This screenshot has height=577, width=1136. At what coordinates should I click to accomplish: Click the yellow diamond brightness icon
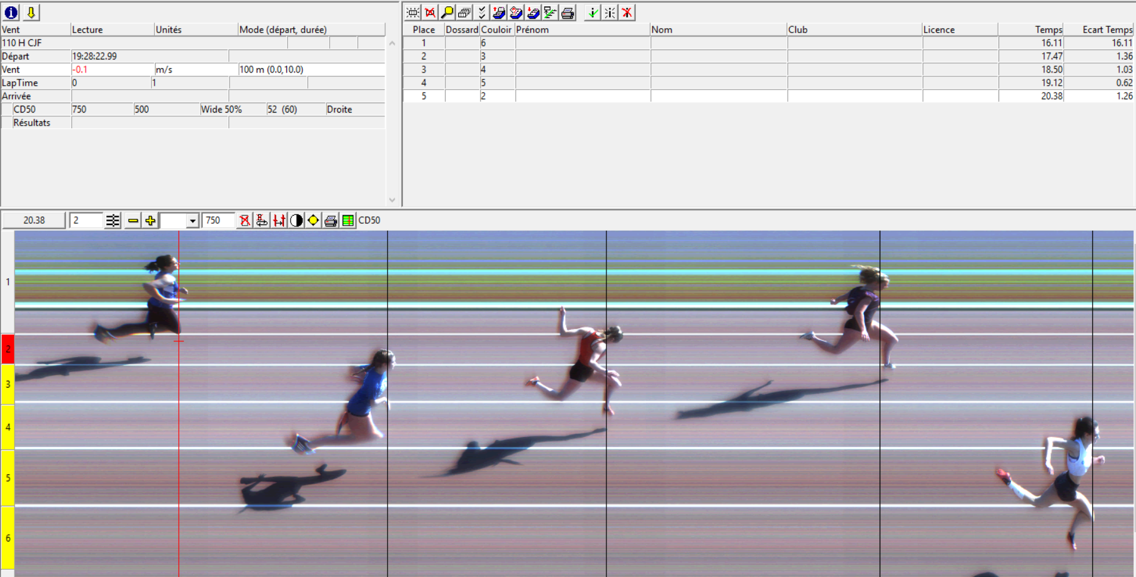[313, 220]
